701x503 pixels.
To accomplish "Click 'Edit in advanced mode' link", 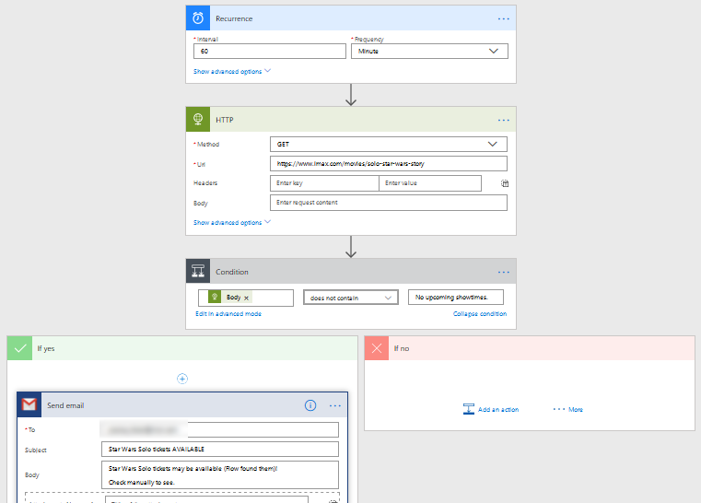I will click(x=228, y=314).
